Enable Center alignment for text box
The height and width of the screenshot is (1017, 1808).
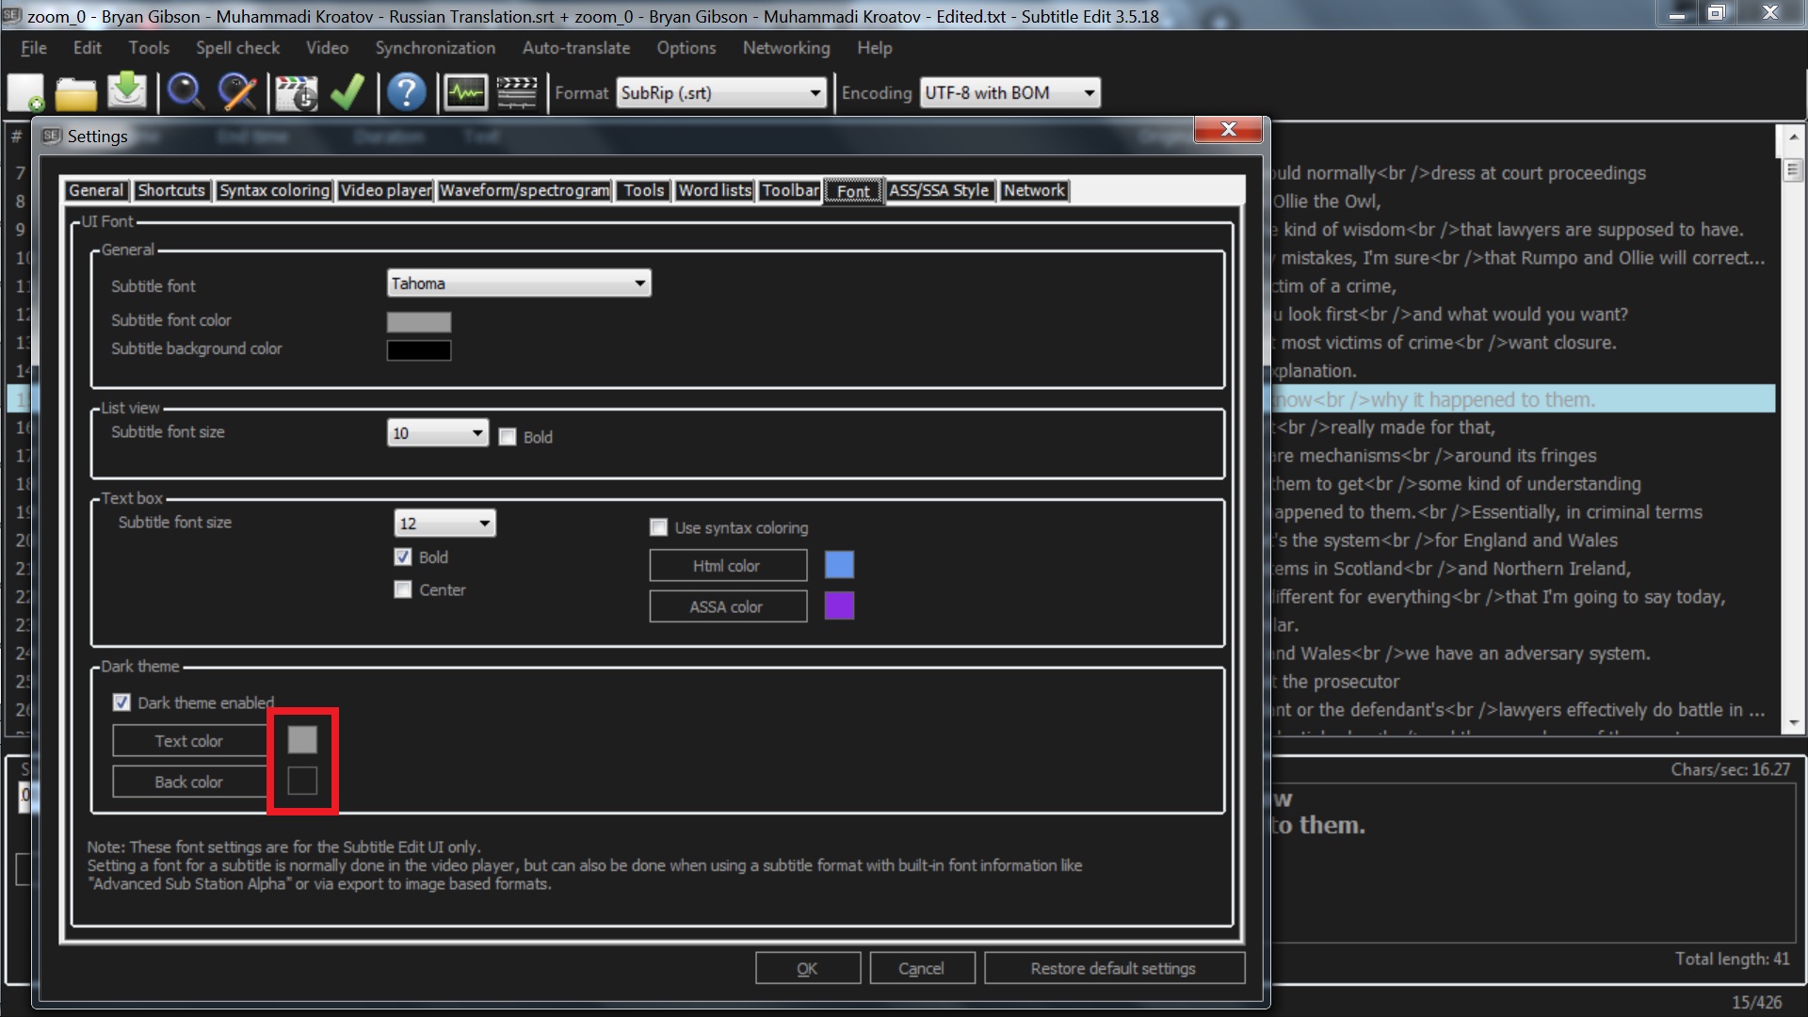coord(403,589)
